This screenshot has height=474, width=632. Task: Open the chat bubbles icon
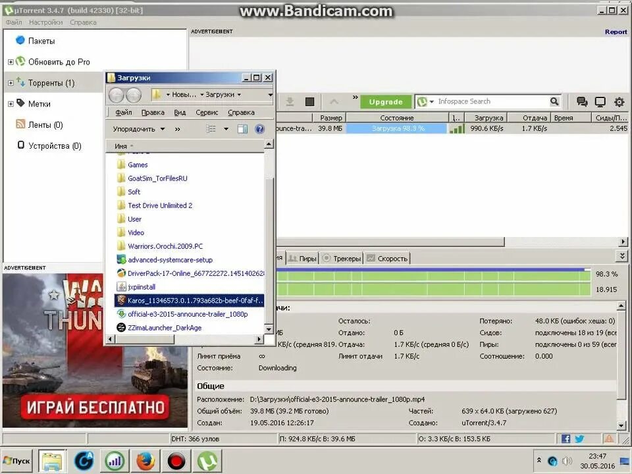581,101
